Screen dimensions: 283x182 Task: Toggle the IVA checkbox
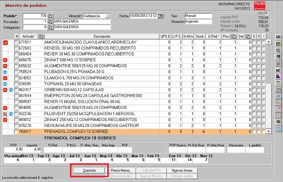pyautogui.click(x=267, y=13)
